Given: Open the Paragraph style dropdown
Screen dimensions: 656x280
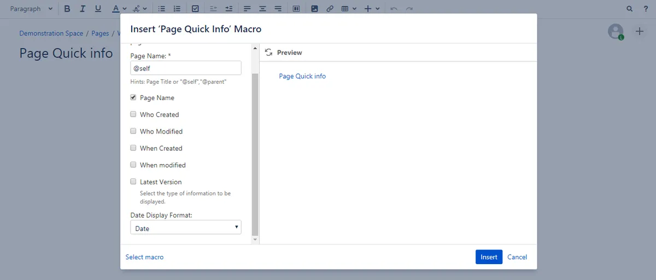Looking at the screenshot, I should coord(32,9).
